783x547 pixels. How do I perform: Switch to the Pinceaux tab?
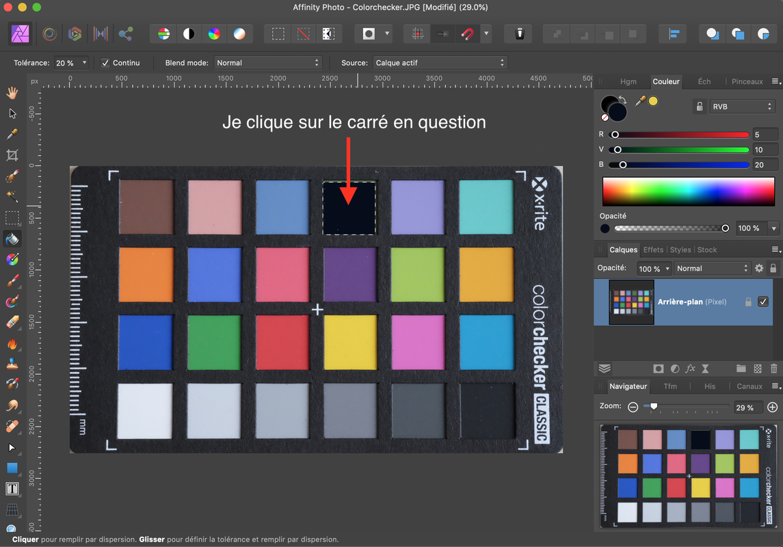point(747,81)
